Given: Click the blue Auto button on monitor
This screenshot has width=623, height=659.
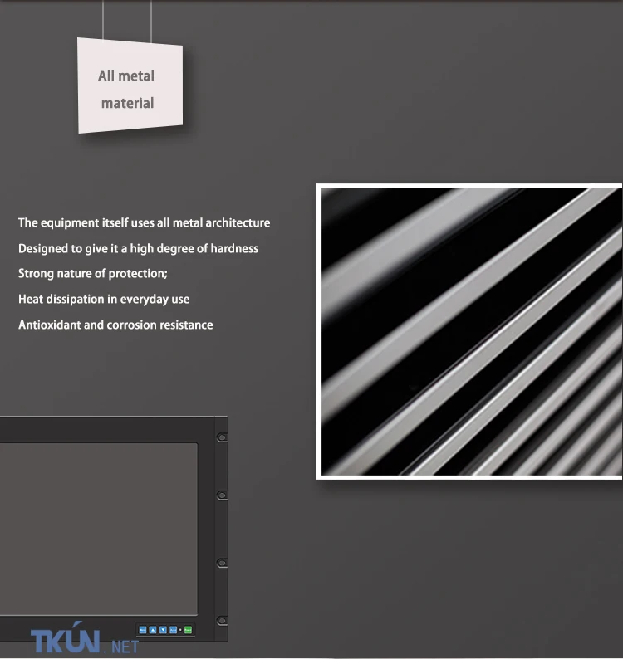Looking at the screenshot, I should (x=173, y=630).
